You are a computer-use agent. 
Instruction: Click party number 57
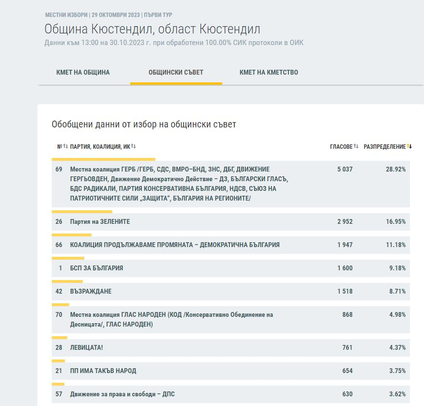pos(59,394)
